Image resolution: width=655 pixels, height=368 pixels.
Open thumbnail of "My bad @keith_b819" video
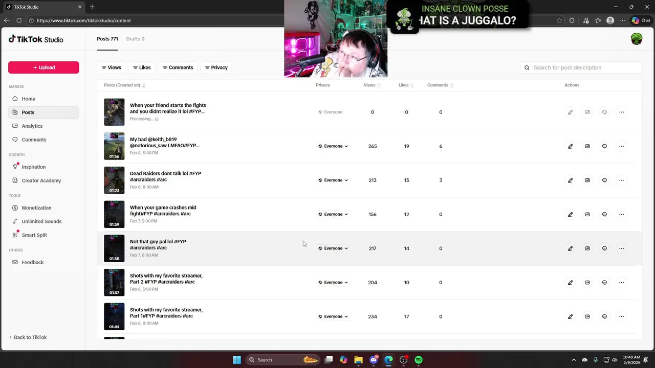[114, 146]
